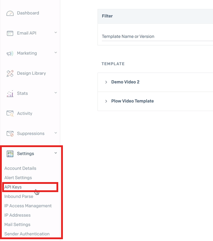This screenshot has height=241, width=213.
Task: Click the Template Name or Version field
Action: point(157,36)
